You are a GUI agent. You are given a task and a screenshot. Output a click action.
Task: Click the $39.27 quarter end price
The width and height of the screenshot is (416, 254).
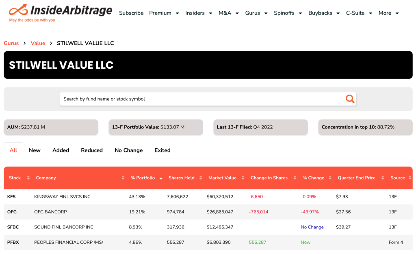(343, 227)
